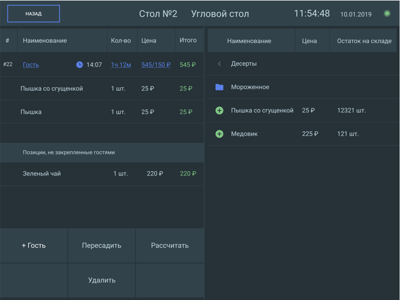Viewport: 400px width, 300px height.
Task: Select the Пышка со сгущенкой order row
Action: [x=102, y=88]
